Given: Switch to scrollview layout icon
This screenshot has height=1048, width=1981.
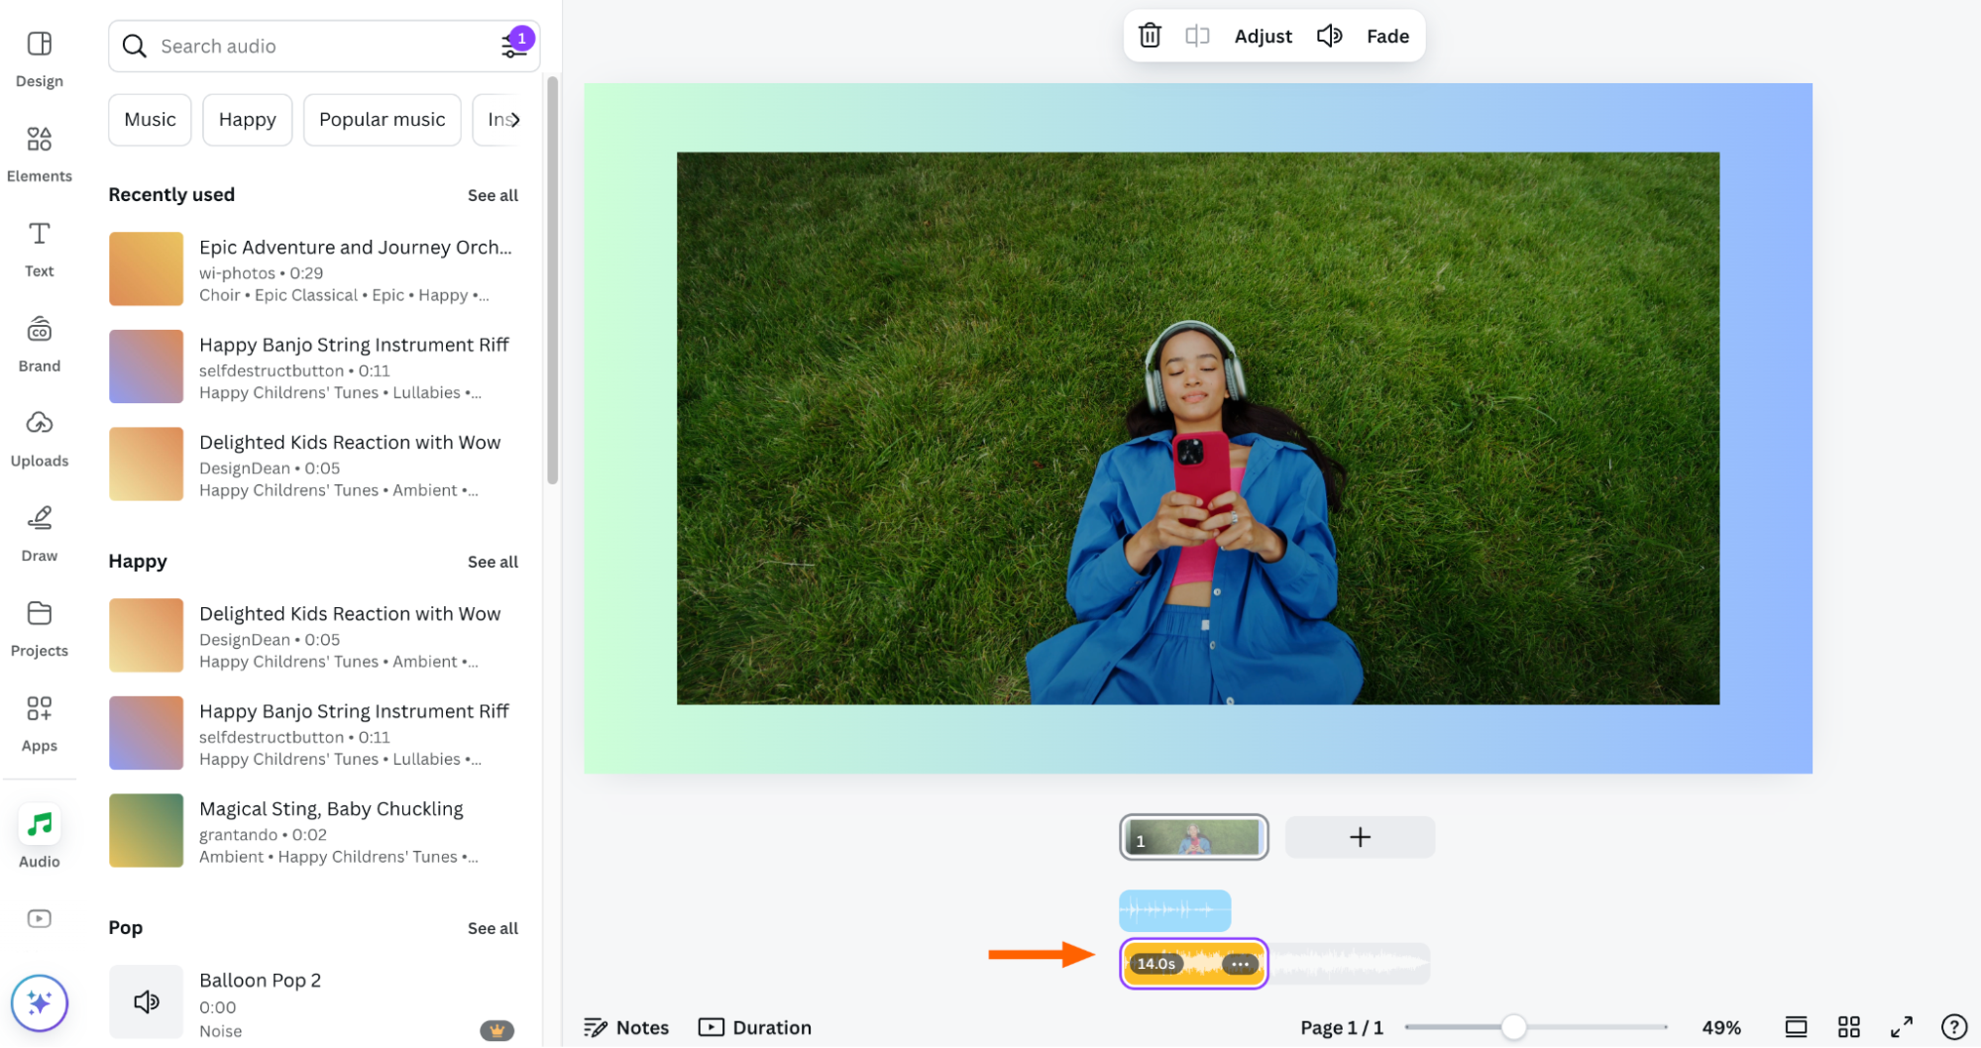Looking at the screenshot, I should pos(1796,1027).
